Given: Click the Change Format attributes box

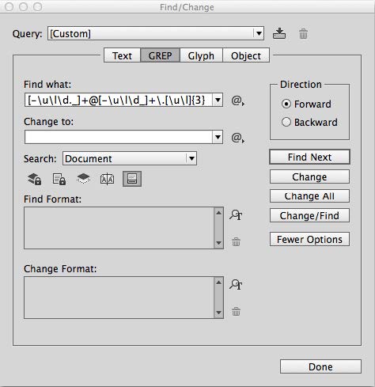Looking at the screenshot, I should pos(119,298).
